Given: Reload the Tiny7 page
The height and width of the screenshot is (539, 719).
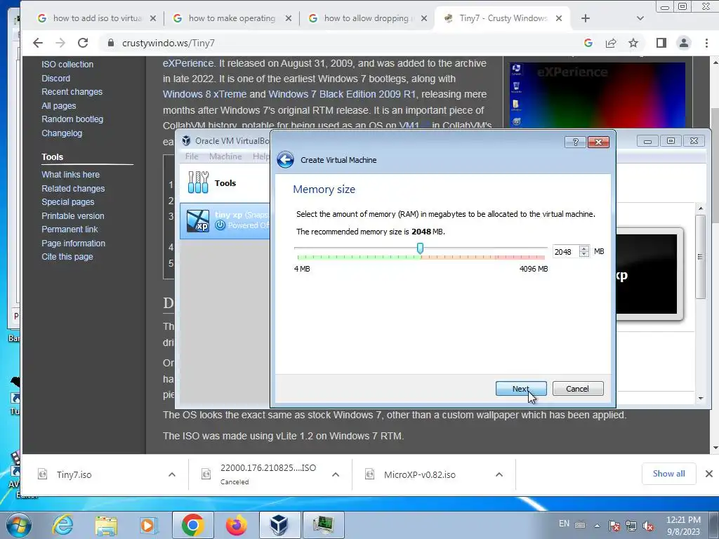Looking at the screenshot, I should tap(83, 43).
